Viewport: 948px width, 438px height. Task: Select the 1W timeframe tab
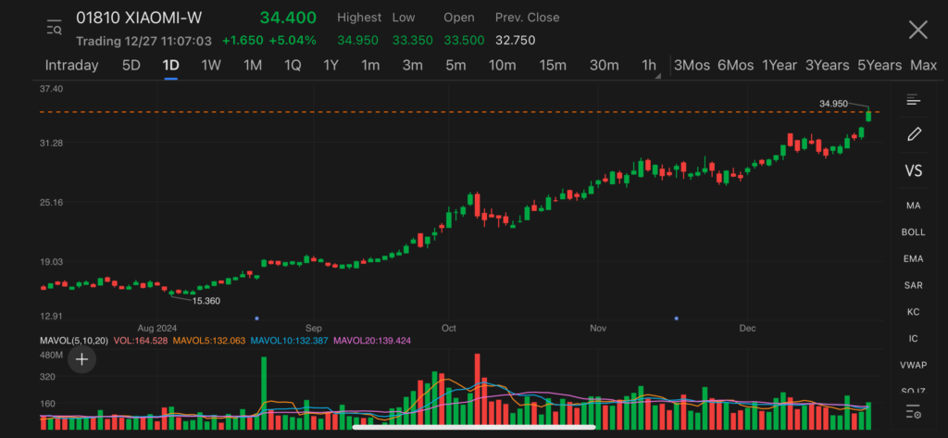coord(211,66)
